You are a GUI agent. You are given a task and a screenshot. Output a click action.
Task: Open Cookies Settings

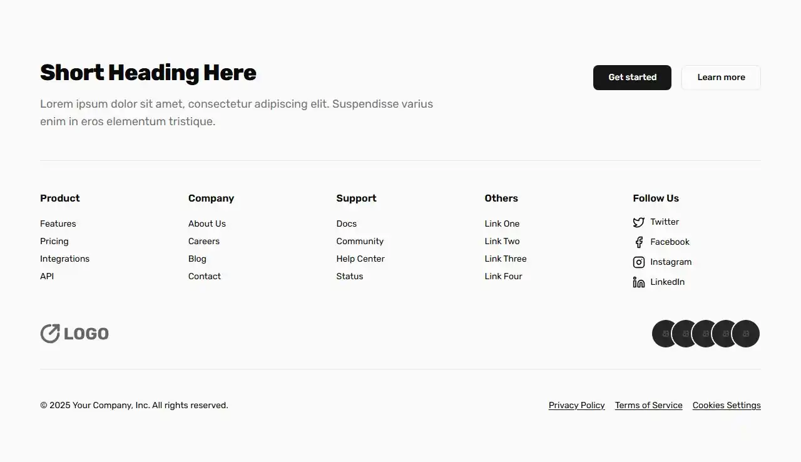(727, 405)
